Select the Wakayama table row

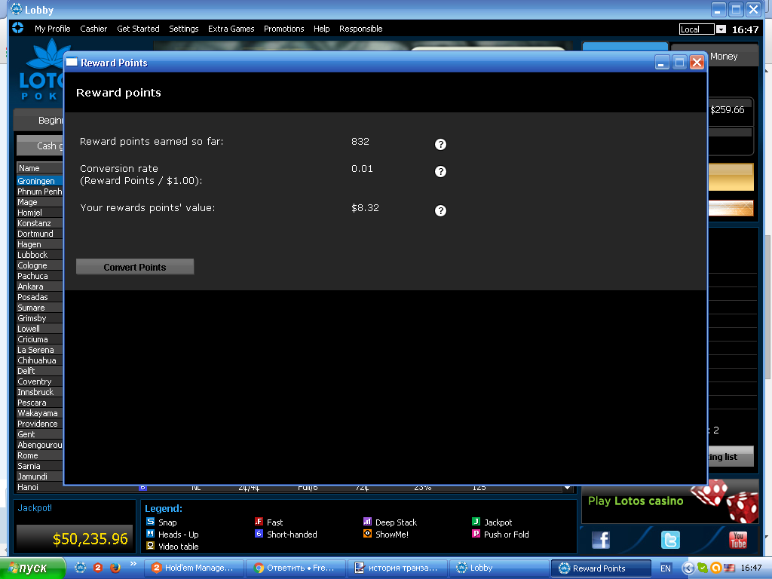coord(40,413)
